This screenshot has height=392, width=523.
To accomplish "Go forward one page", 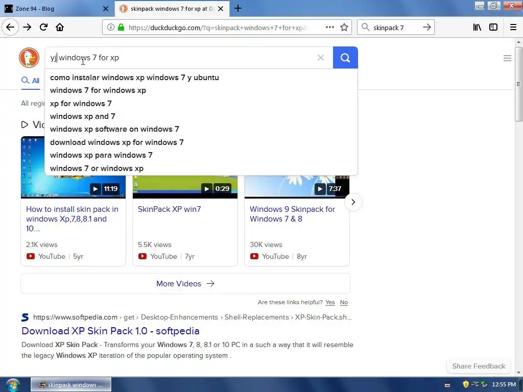I will [27, 28].
